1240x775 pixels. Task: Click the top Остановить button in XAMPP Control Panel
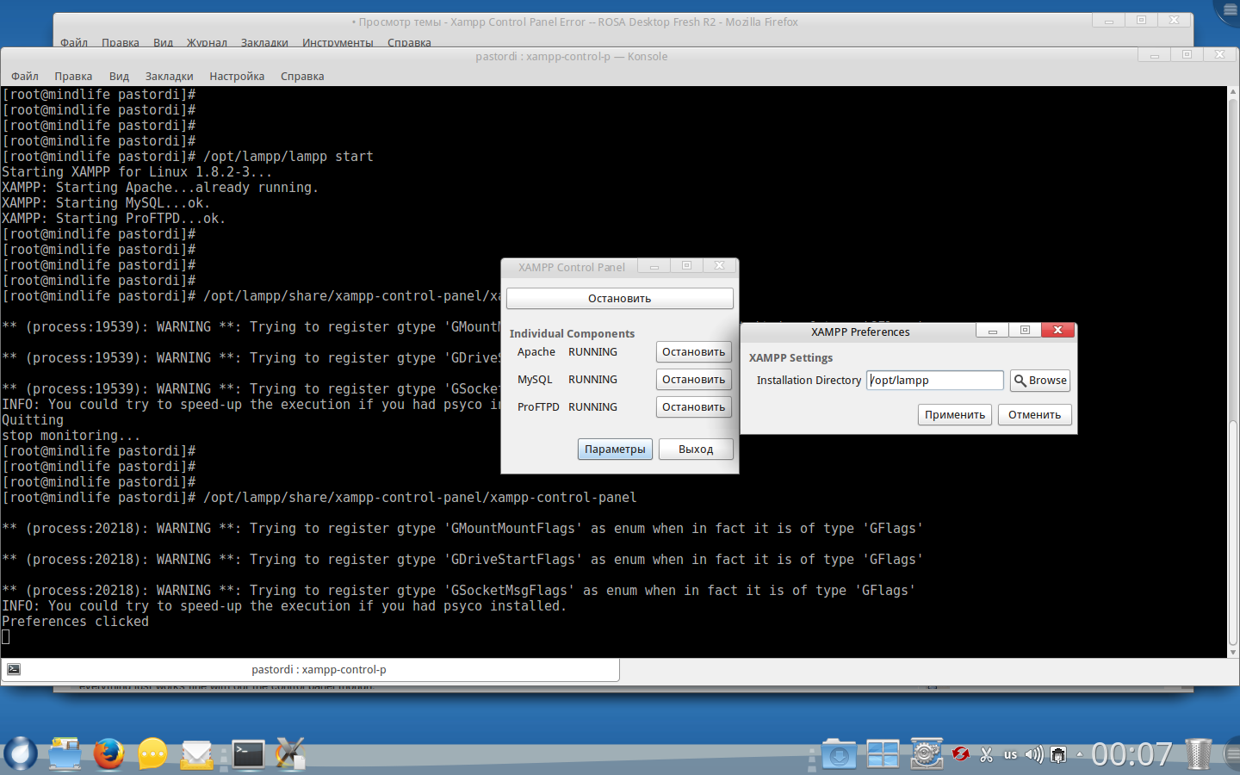pos(620,298)
